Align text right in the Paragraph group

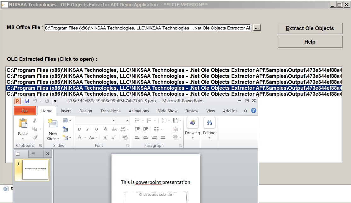click(154, 137)
